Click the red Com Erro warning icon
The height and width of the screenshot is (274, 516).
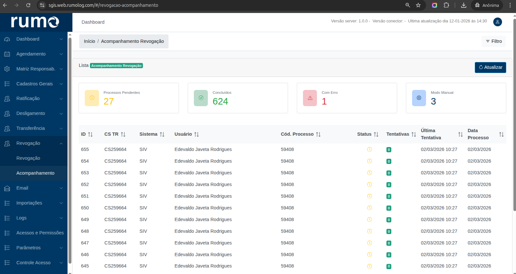point(310,98)
